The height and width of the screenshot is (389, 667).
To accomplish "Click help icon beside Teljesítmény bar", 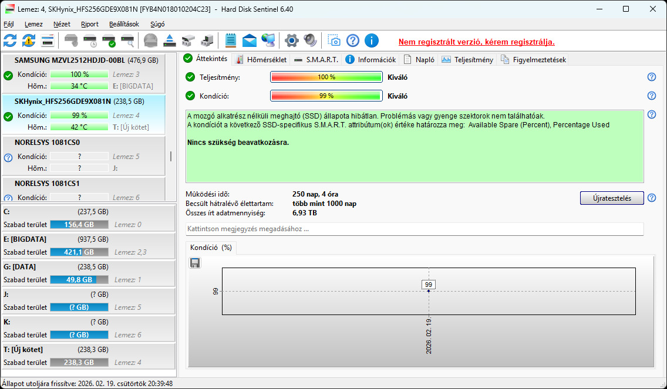I will [x=651, y=77].
